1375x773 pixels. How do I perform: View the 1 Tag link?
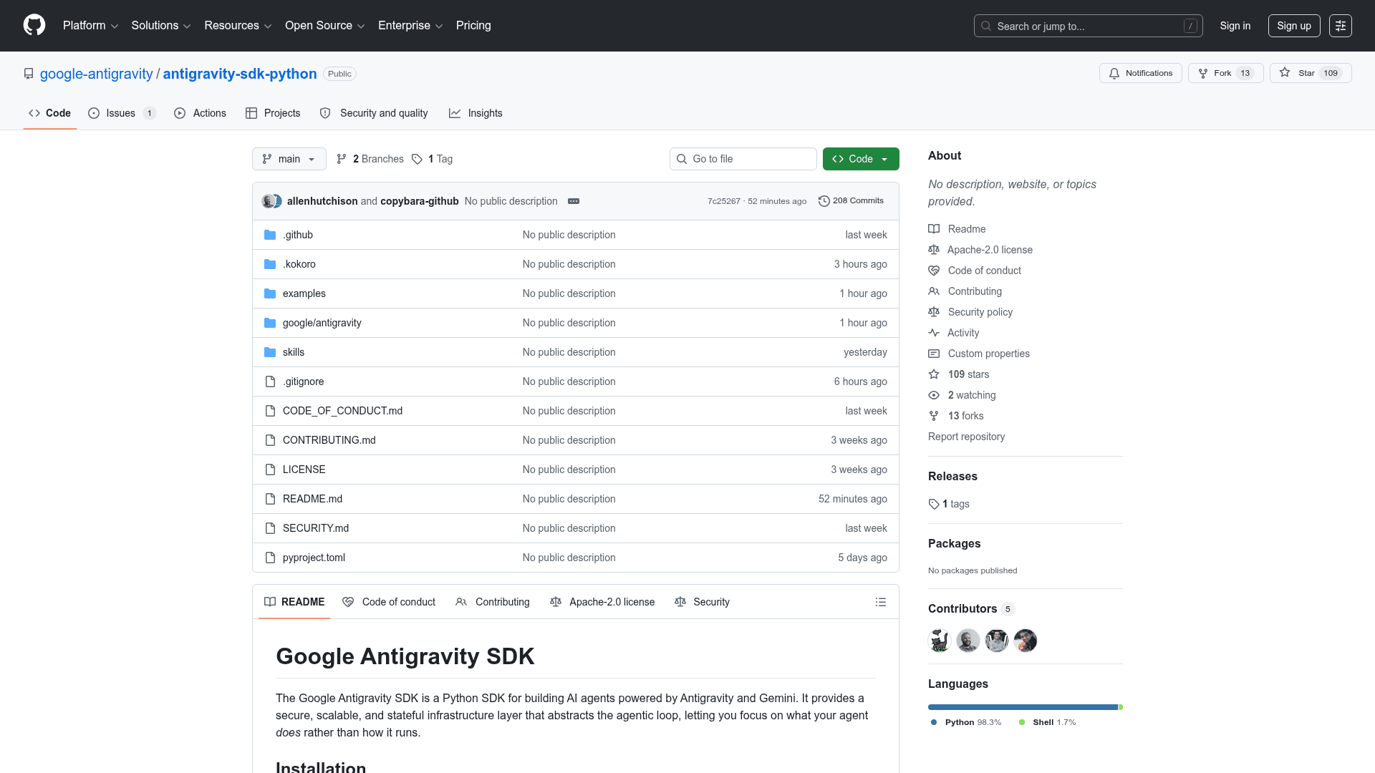pyautogui.click(x=433, y=159)
